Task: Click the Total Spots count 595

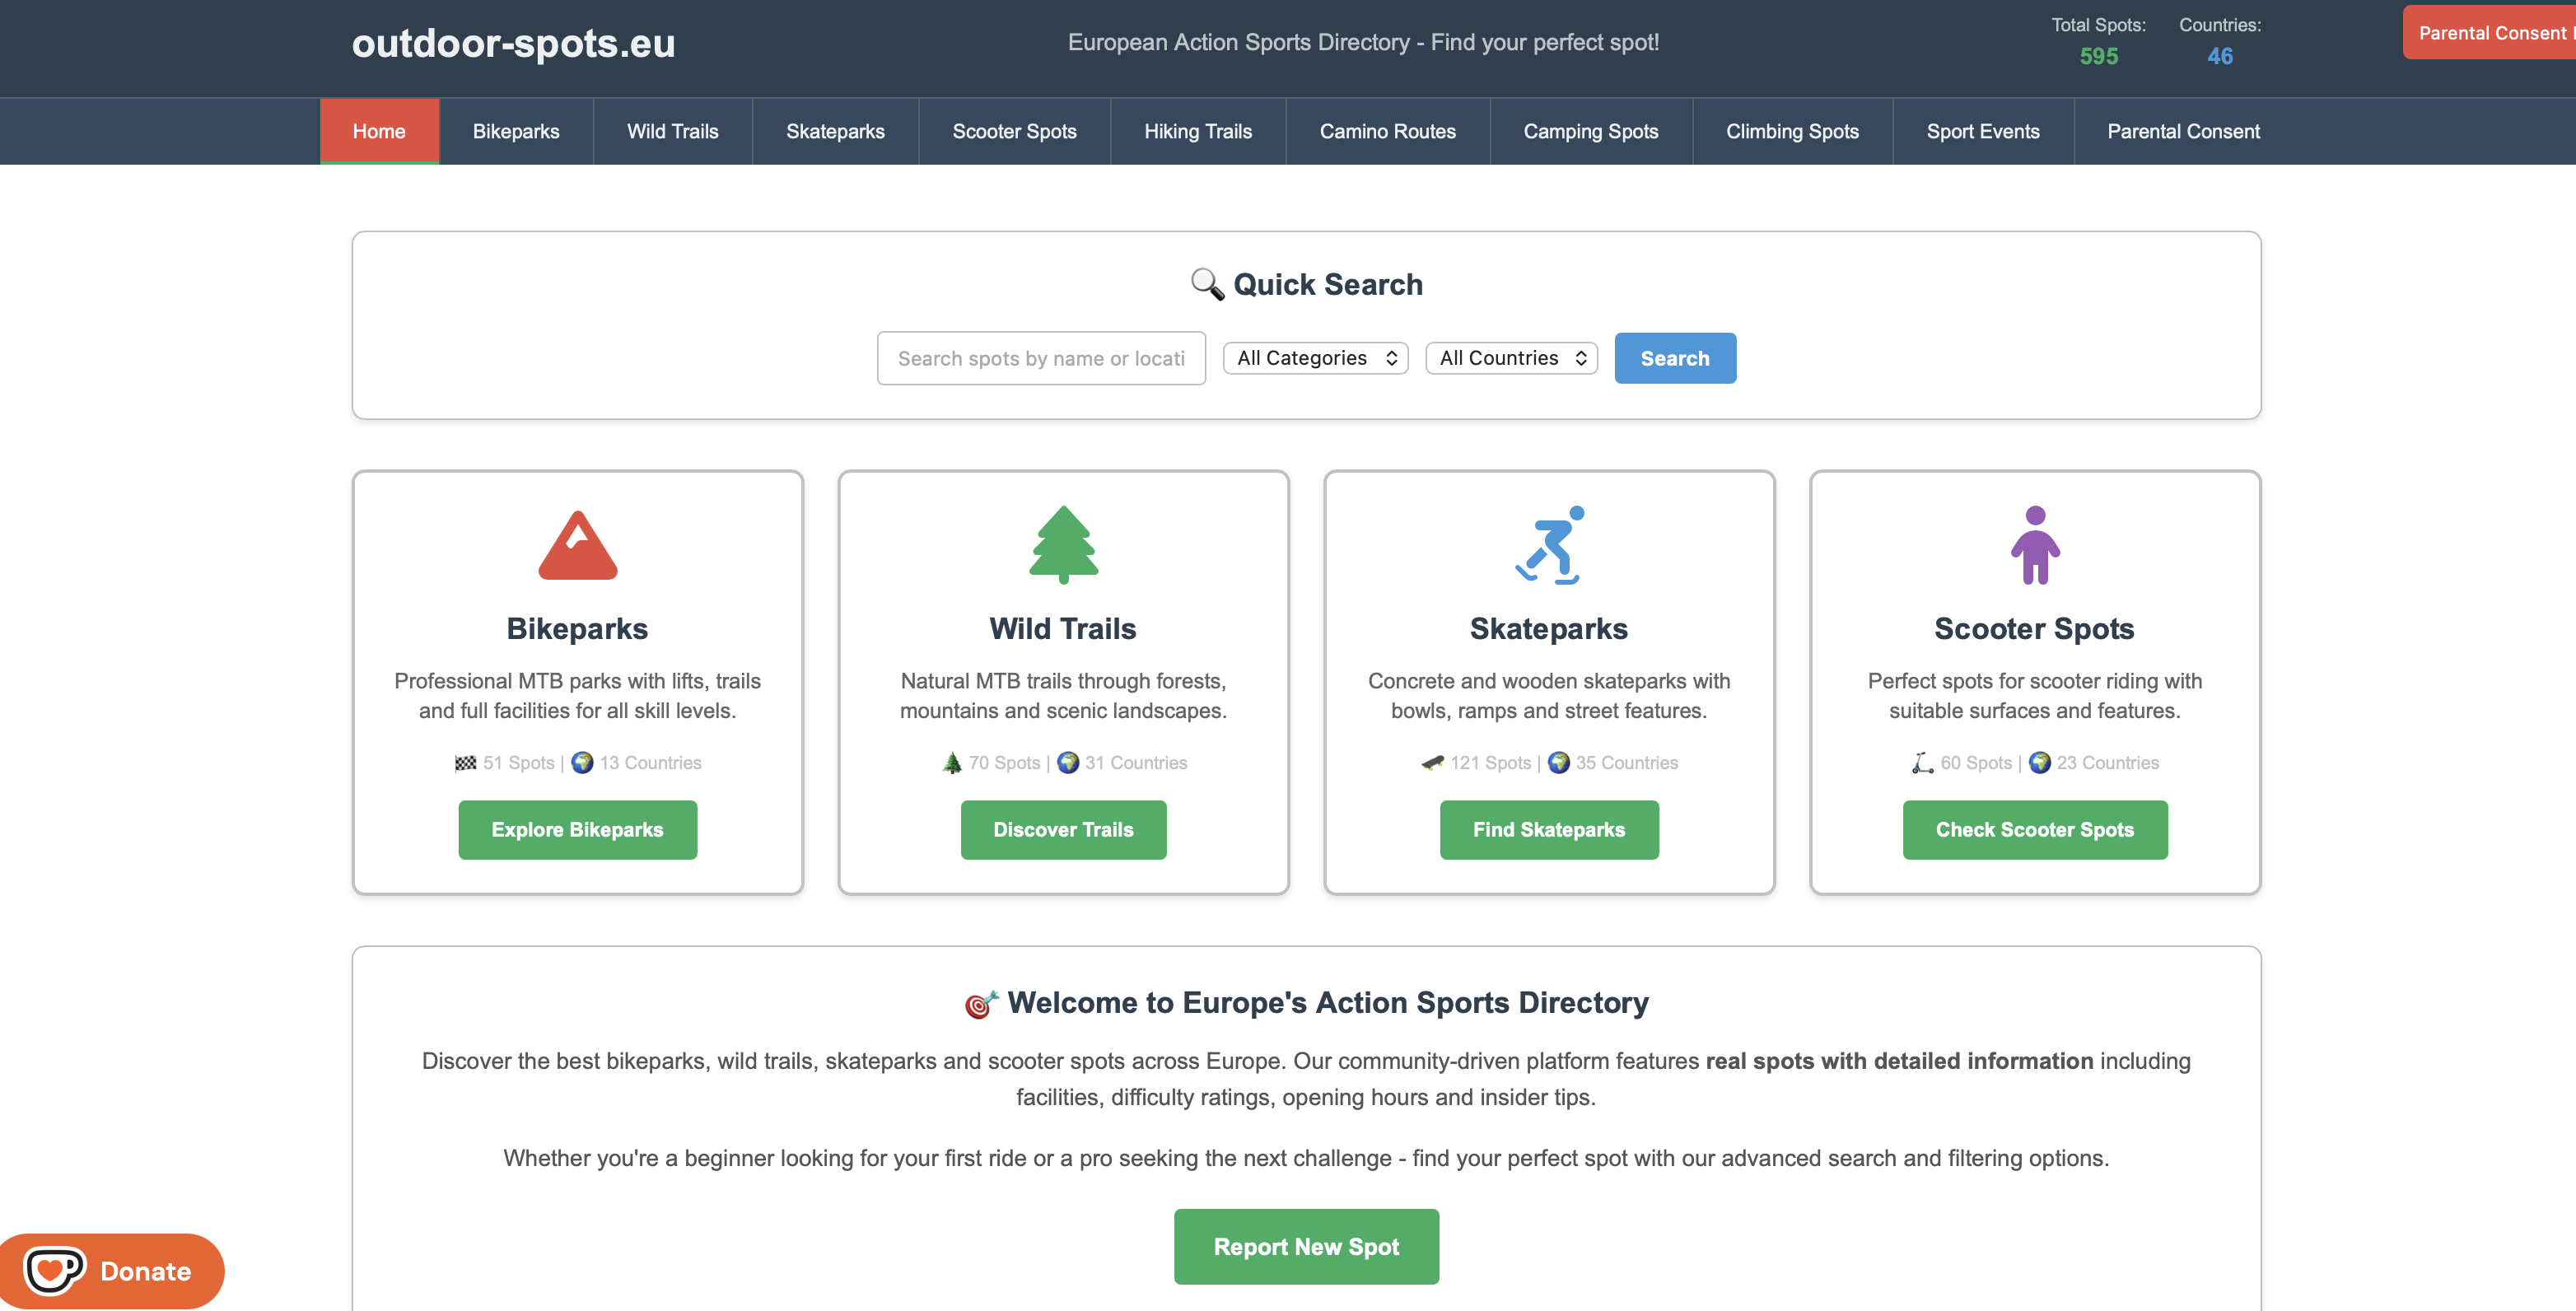Action: point(2098,56)
